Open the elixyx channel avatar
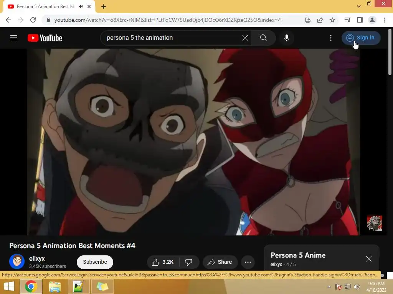 (17, 261)
